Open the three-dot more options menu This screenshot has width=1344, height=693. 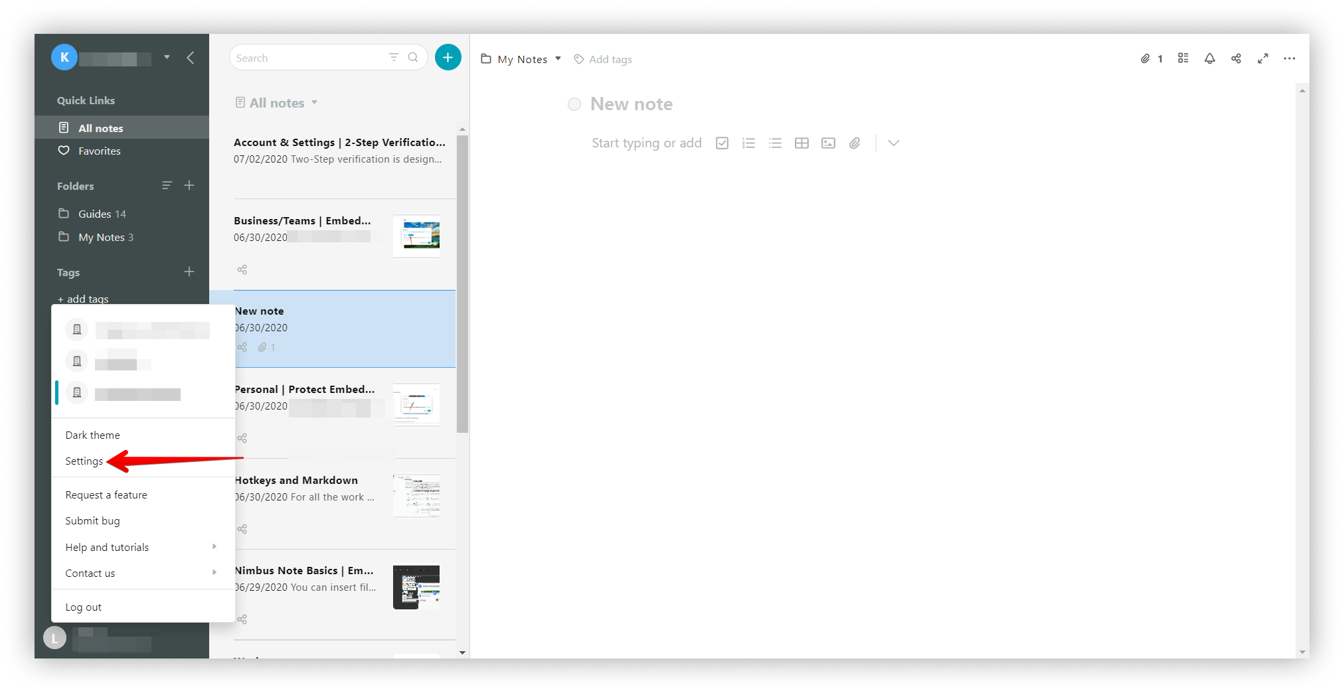[1290, 58]
